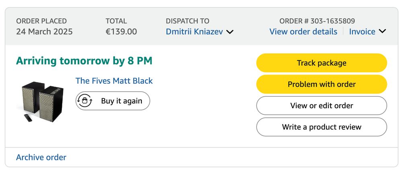This screenshot has height=172, width=402.
Task: Select View or edit order
Action: 322,106
